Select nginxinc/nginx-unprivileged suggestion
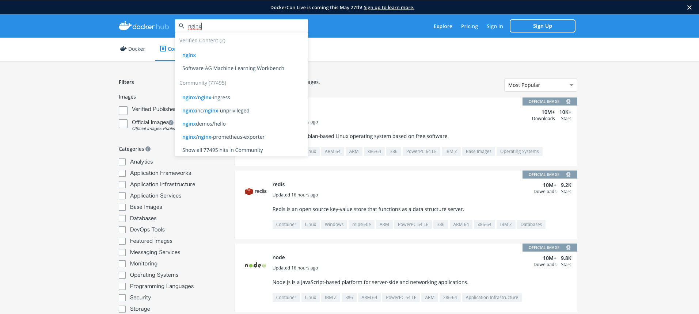The width and height of the screenshot is (699, 314). click(x=242, y=111)
